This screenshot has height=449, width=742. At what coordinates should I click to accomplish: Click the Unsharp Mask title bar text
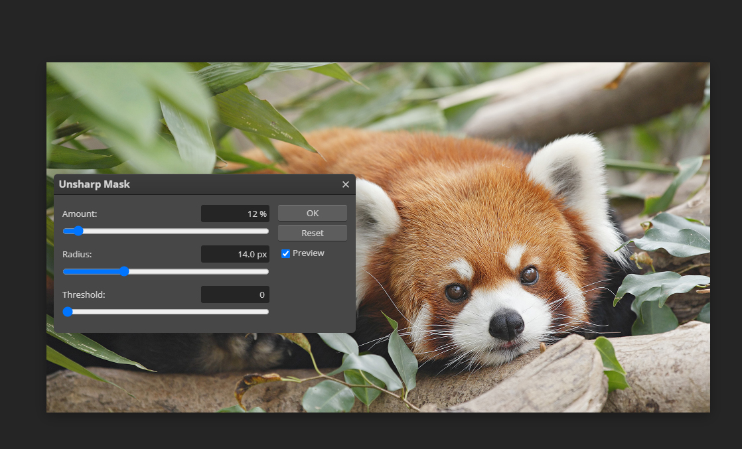tap(94, 184)
